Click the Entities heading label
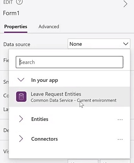 (40, 119)
